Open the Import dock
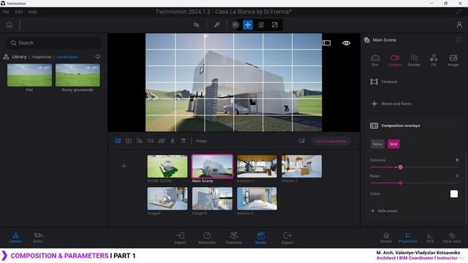This screenshot has height=263, width=468. point(180,238)
